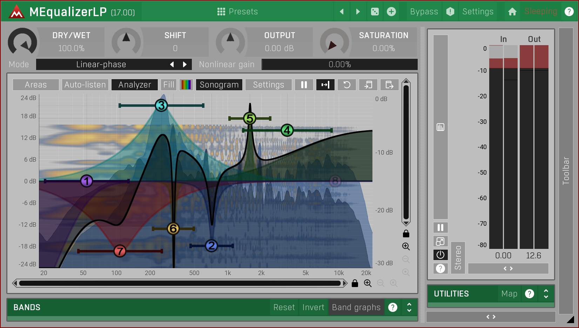Click the analyzer pause icon
The image size is (579, 328).
point(304,85)
